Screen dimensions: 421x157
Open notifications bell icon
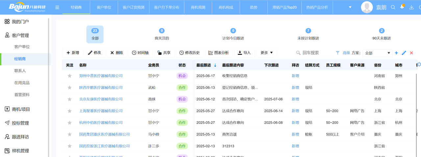click(402, 7)
